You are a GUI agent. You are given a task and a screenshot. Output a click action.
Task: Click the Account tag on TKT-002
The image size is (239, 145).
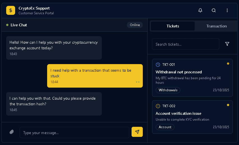(x=165, y=127)
